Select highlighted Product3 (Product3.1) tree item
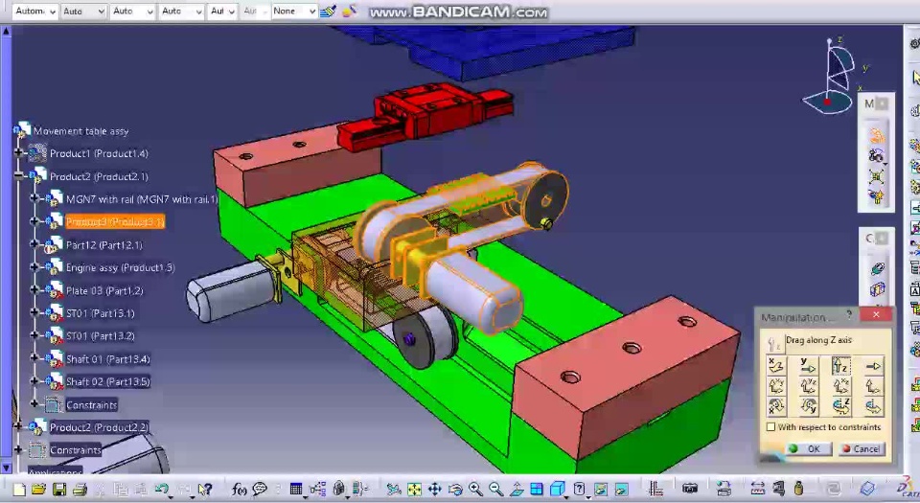 point(114,221)
